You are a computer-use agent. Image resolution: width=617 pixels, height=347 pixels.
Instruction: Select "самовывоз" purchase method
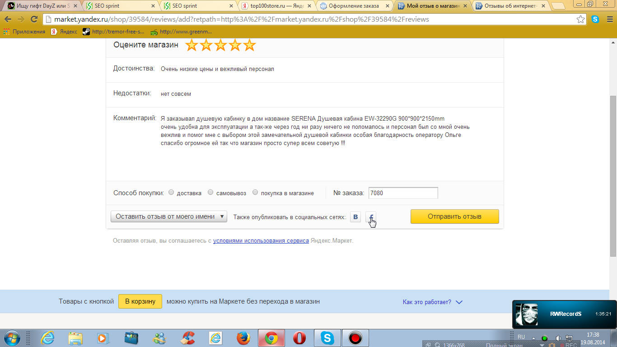[210, 192]
